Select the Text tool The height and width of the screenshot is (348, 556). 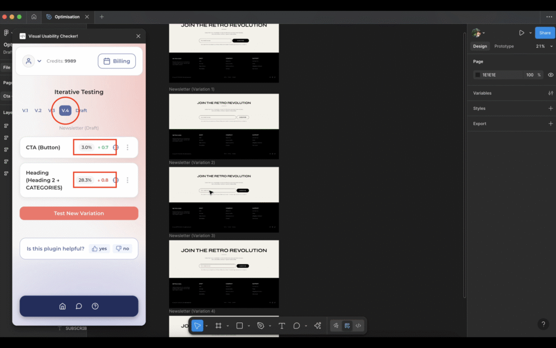pos(282,326)
